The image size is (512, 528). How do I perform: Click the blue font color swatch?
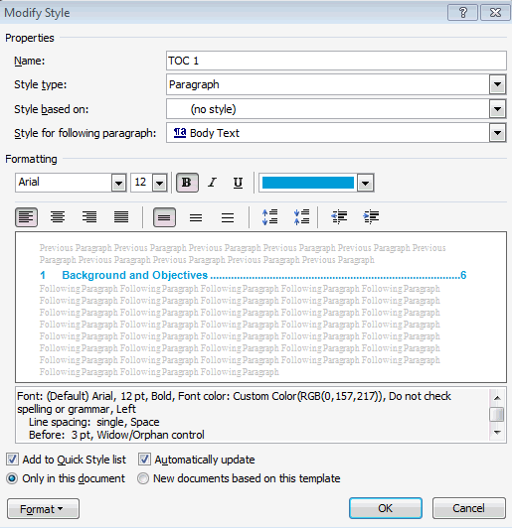tap(308, 183)
